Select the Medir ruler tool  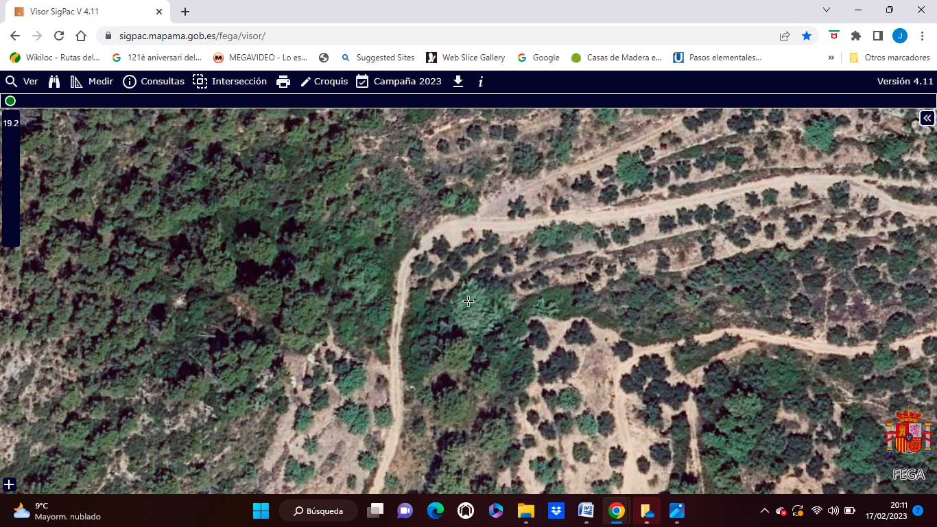[x=92, y=82]
